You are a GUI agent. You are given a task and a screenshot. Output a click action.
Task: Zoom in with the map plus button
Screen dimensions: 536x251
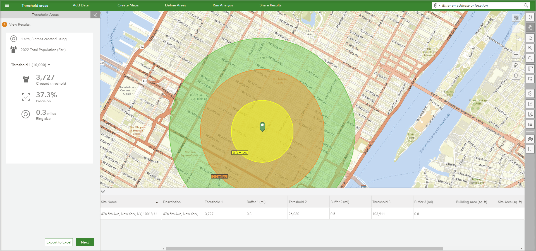point(516,29)
